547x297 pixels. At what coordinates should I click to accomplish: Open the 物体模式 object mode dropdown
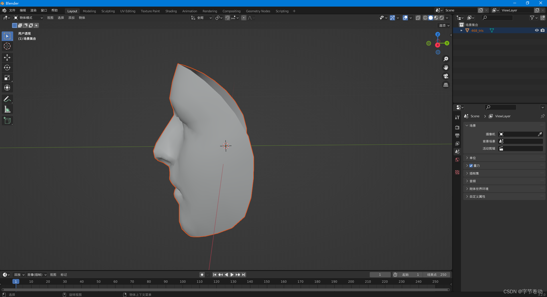pos(28,18)
